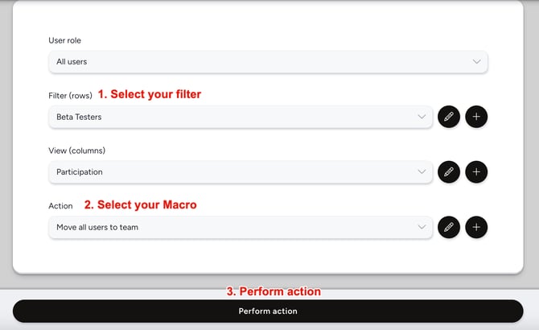Open the Beta Testers filter dropdown
Screen dimensions: 539x330
(233, 117)
